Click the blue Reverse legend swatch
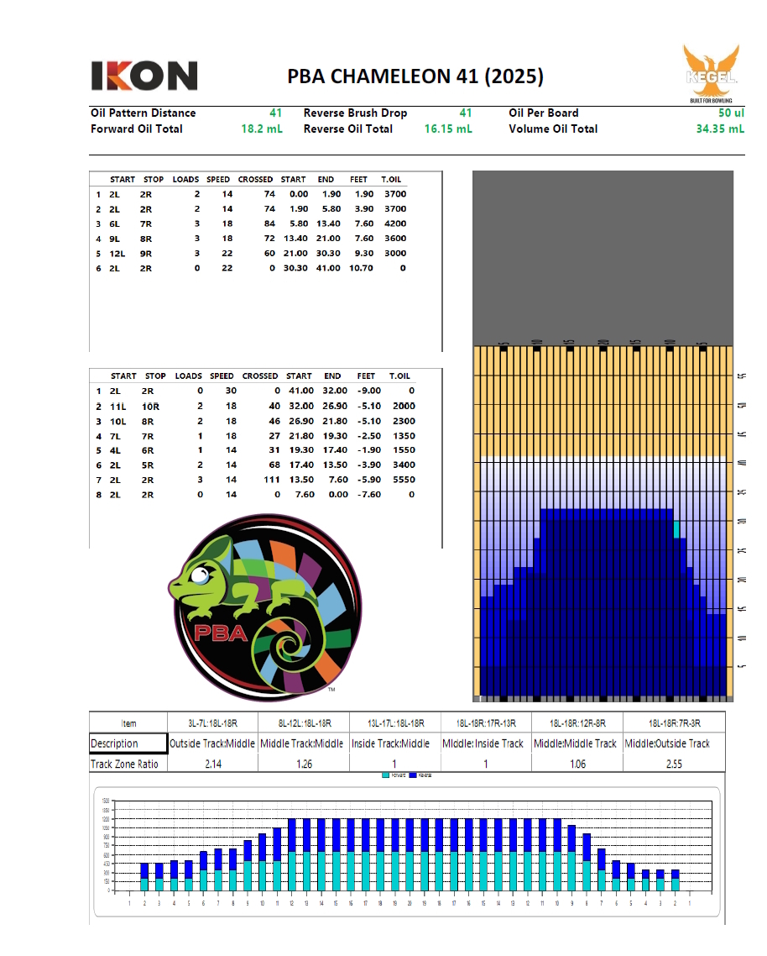 (x=412, y=775)
